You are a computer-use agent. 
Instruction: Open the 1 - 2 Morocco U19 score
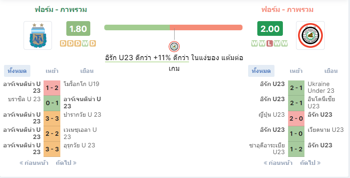coord(52,88)
